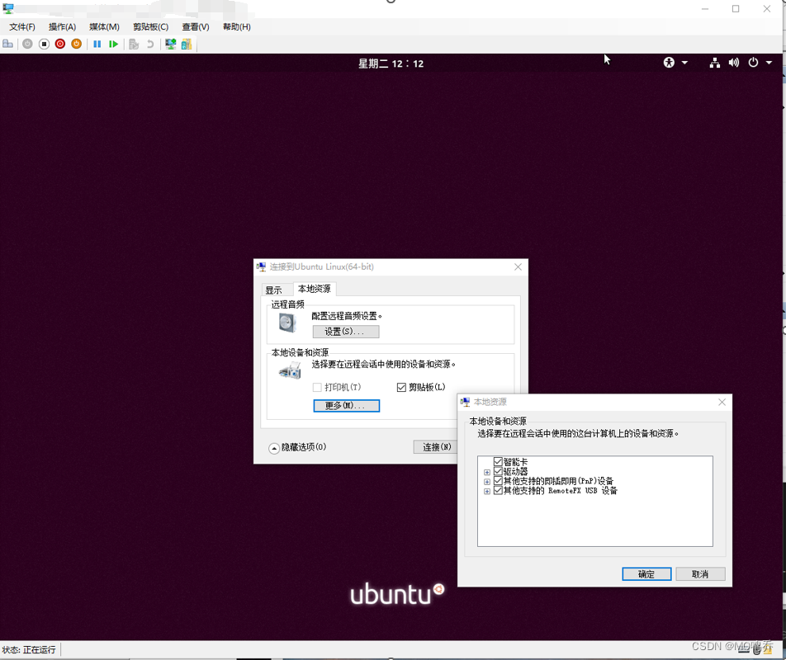786x660 pixels.
Task: Expand 其他支持的即插即用(PnP)设备 node
Action: (487, 481)
